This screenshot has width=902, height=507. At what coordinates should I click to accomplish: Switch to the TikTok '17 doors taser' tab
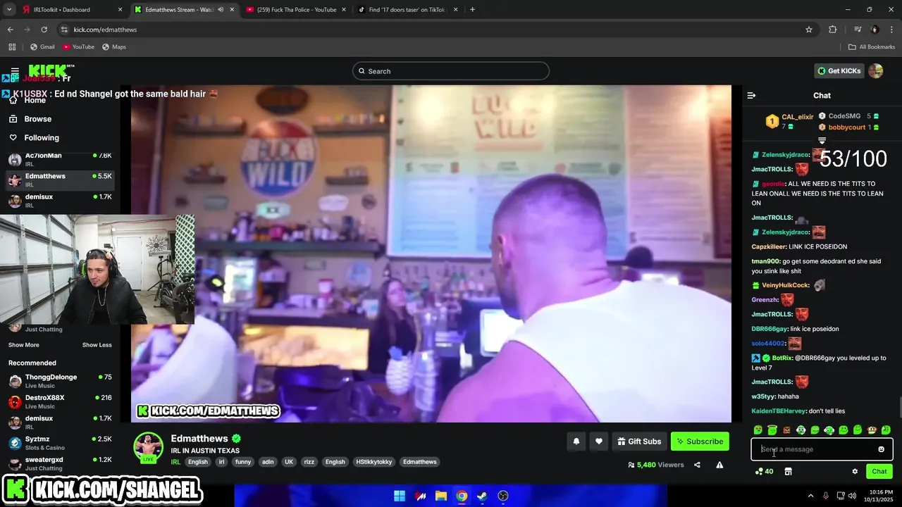(x=407, y=10)
